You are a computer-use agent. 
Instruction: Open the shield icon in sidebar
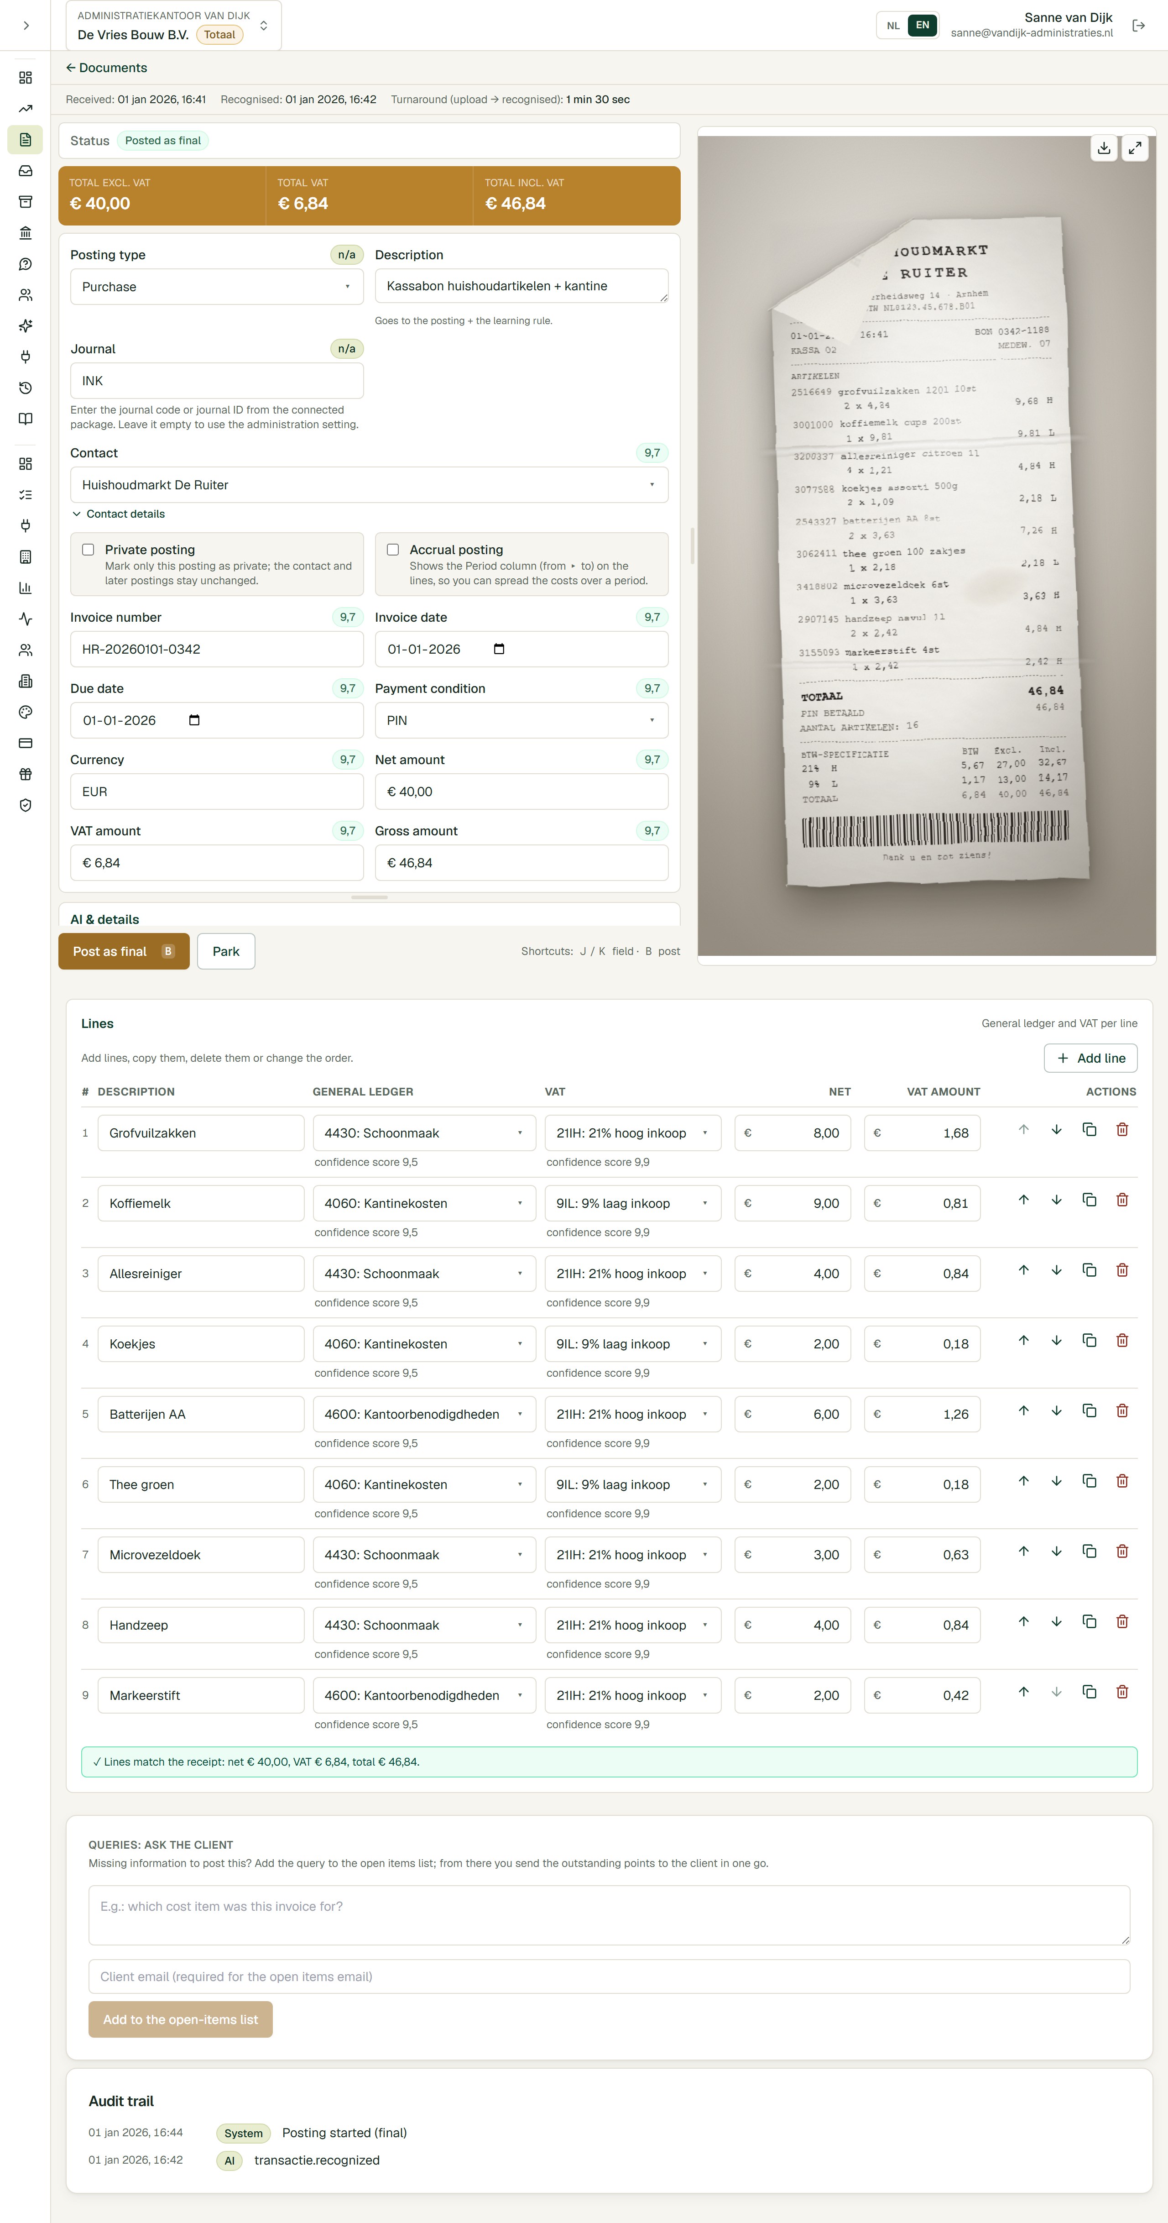[26, 805]
